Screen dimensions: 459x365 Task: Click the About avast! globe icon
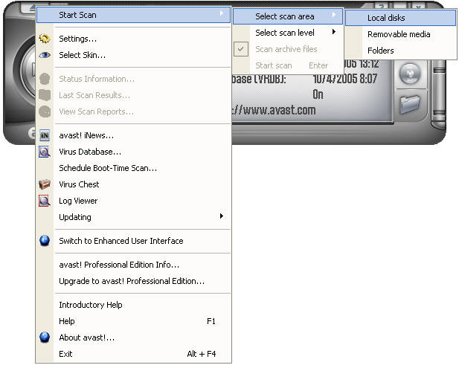45,337
